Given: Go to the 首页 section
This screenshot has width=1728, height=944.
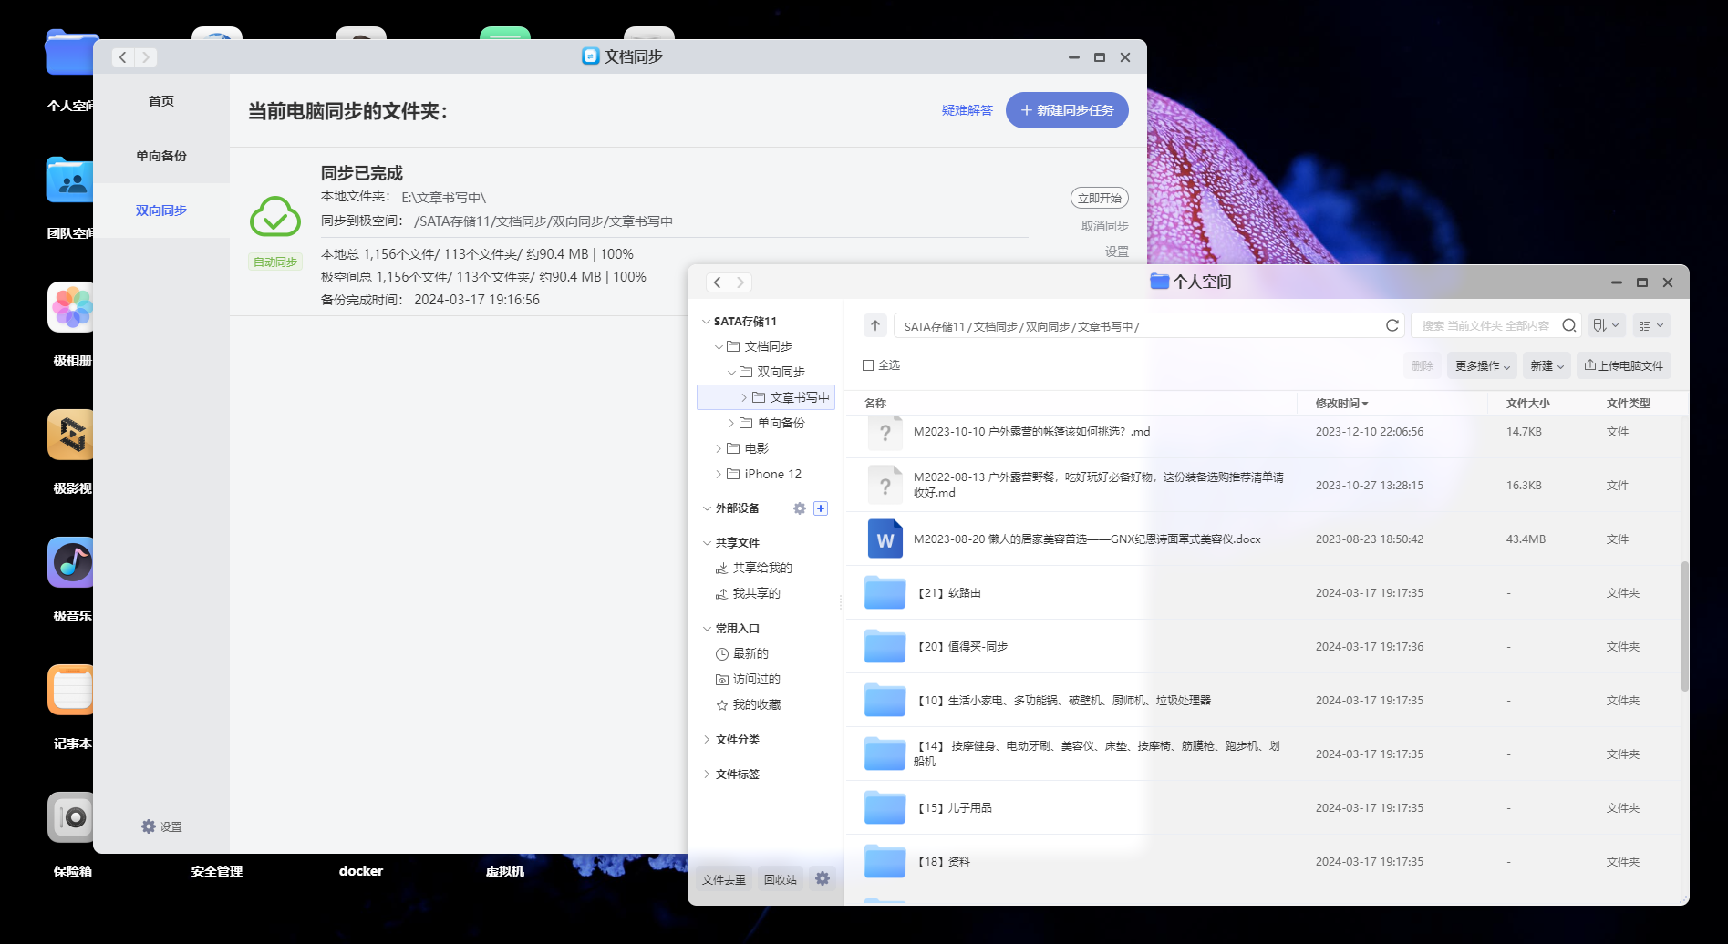Looking at the screenshot, I should pos(160,100).
